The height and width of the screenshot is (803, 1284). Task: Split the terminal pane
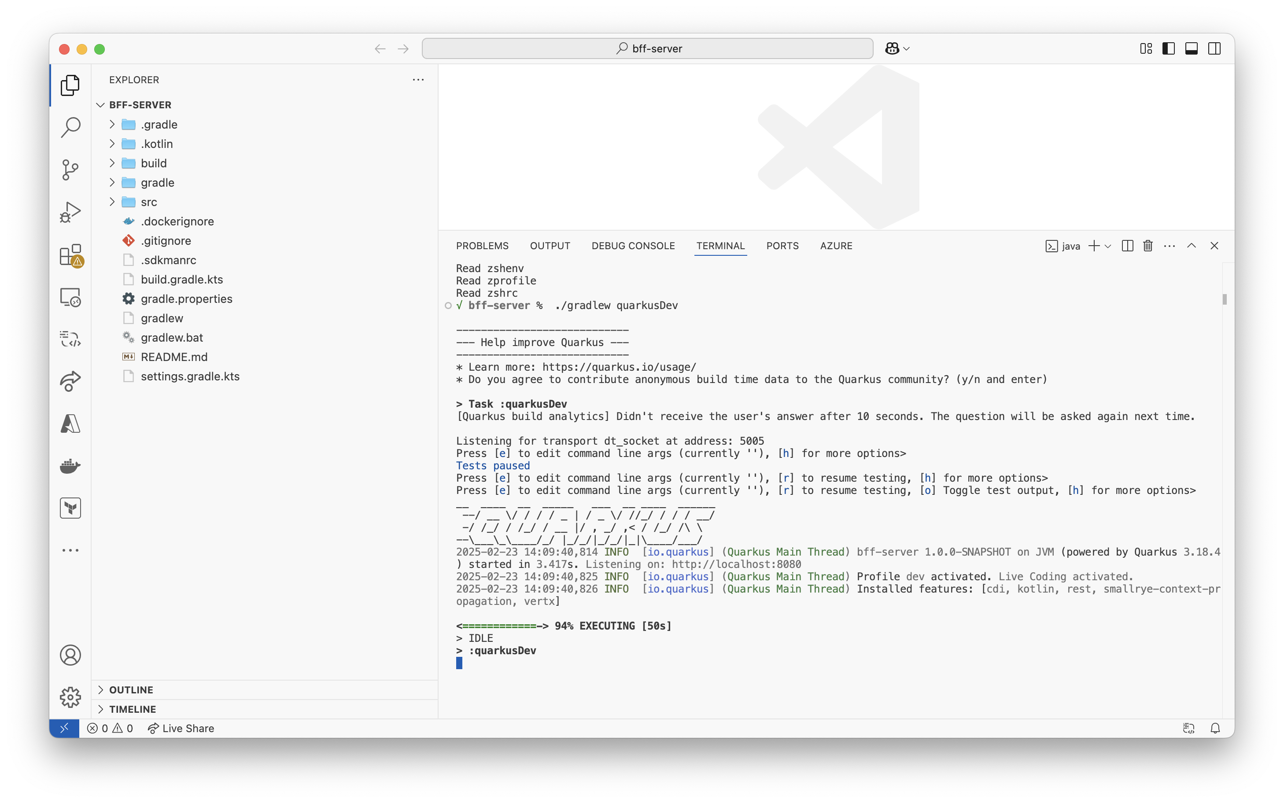pos(1127,246)
